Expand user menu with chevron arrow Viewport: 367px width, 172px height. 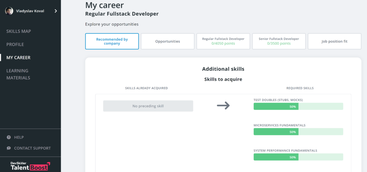pyautogui.click(x=56, y=11)
